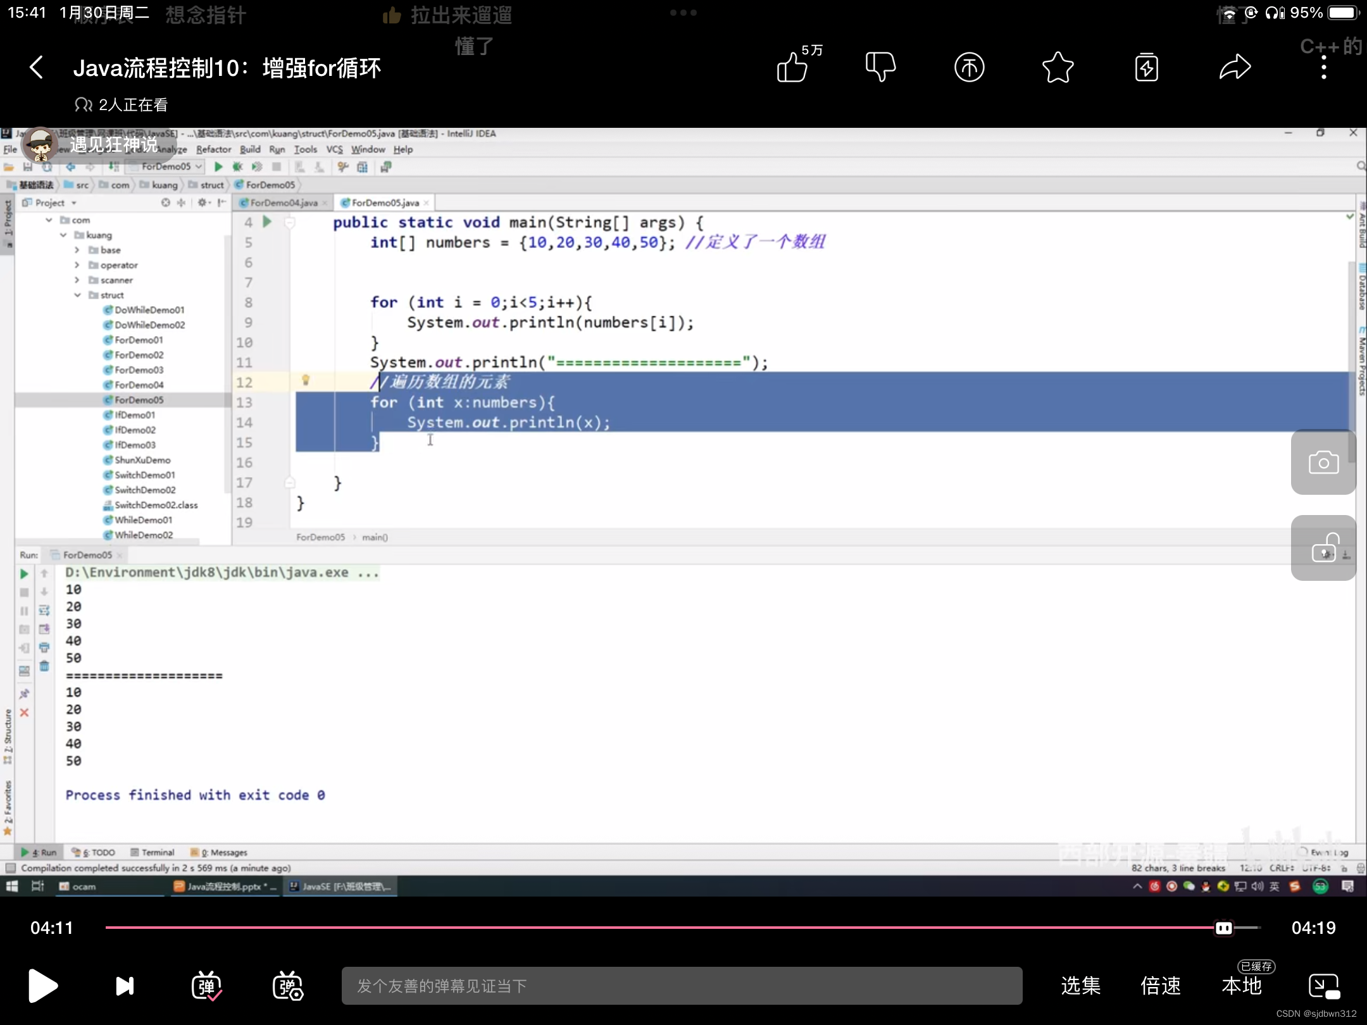Tap the screen lock icon
Screen dimensions: 1367x1025
pyautogui.click(x=1323, y=548)
